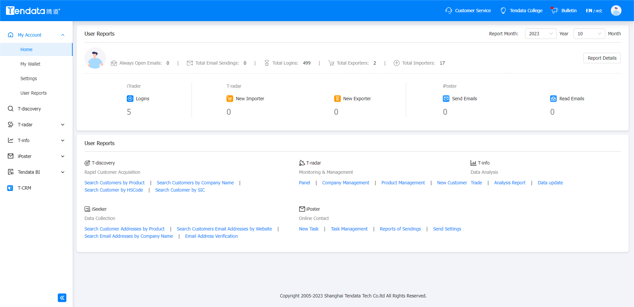Click the Read Emails envelope icon
The width and height of the screenshot is (634, 307).
point(554,98)
